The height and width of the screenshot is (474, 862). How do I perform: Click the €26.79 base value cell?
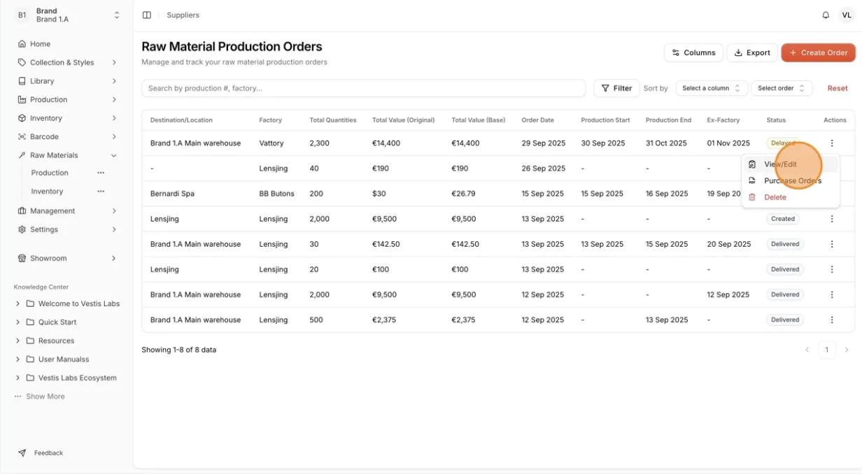[x=463, y=194]
